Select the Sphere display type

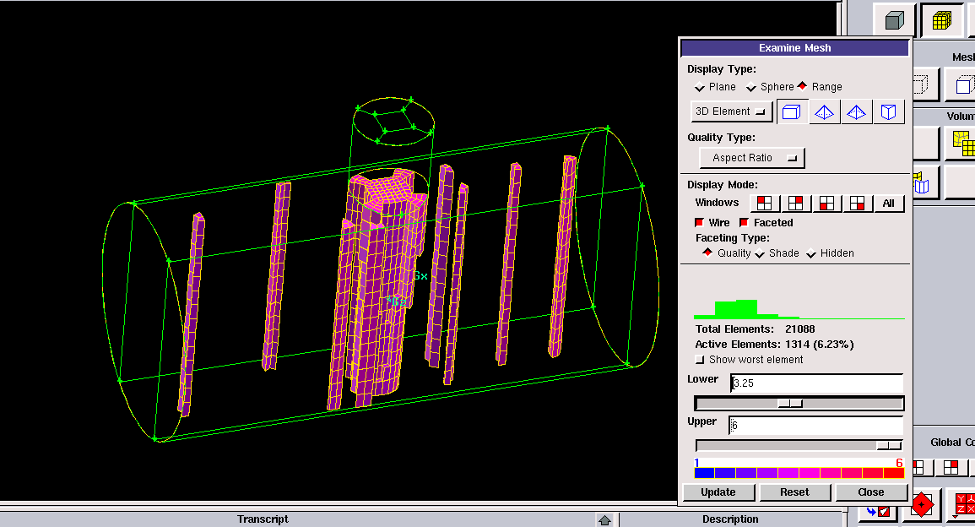coord(751,87)
